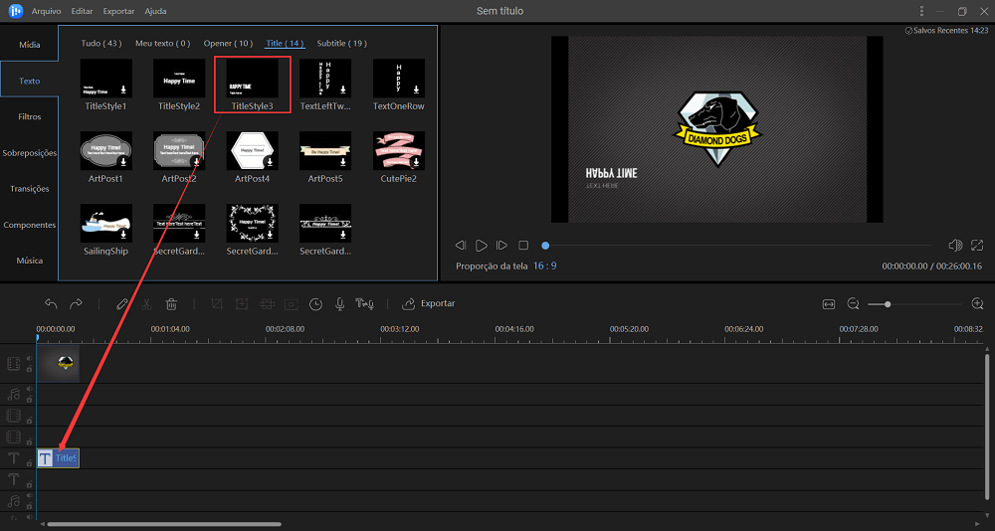Download the TextOneRow template arrow
Screen dimensions: 995x531
417,89
